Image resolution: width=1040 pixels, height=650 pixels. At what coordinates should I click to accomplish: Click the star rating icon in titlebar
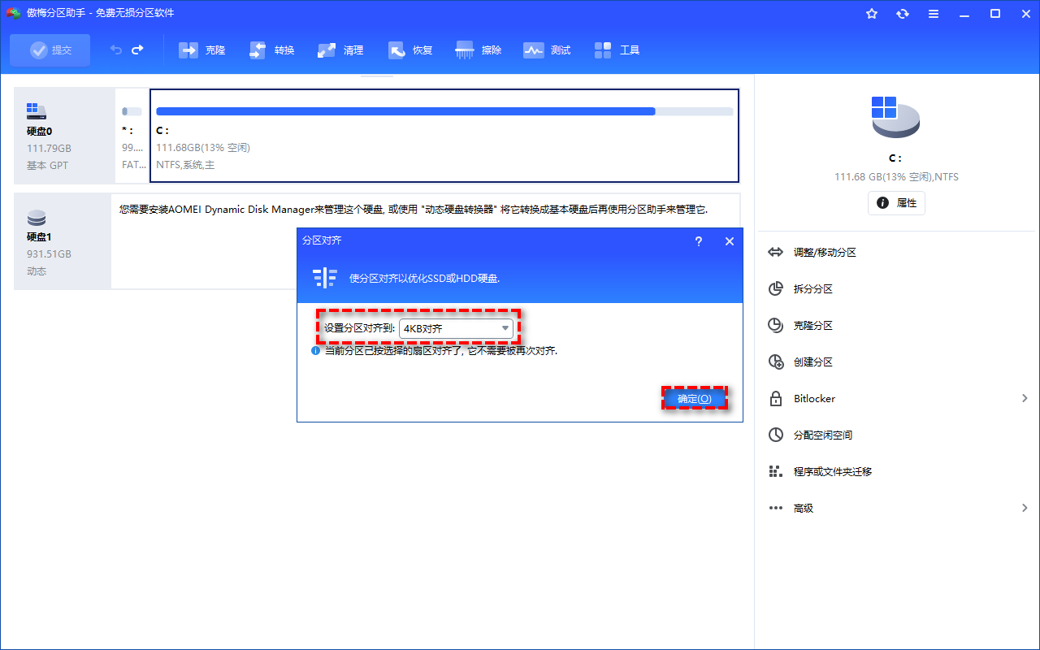[x=871, y=13]
